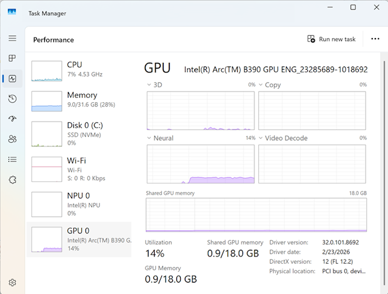
Task: Click the Video Decode engine graph
Action: pyautogui.click(x=312, y=164)
